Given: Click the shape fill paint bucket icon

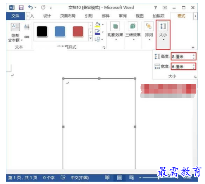Looking at the screenshot, I should [97, 25].
